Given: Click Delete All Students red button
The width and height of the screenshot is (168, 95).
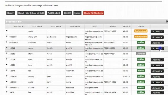Looking at the screenshot, I should 93,13.
